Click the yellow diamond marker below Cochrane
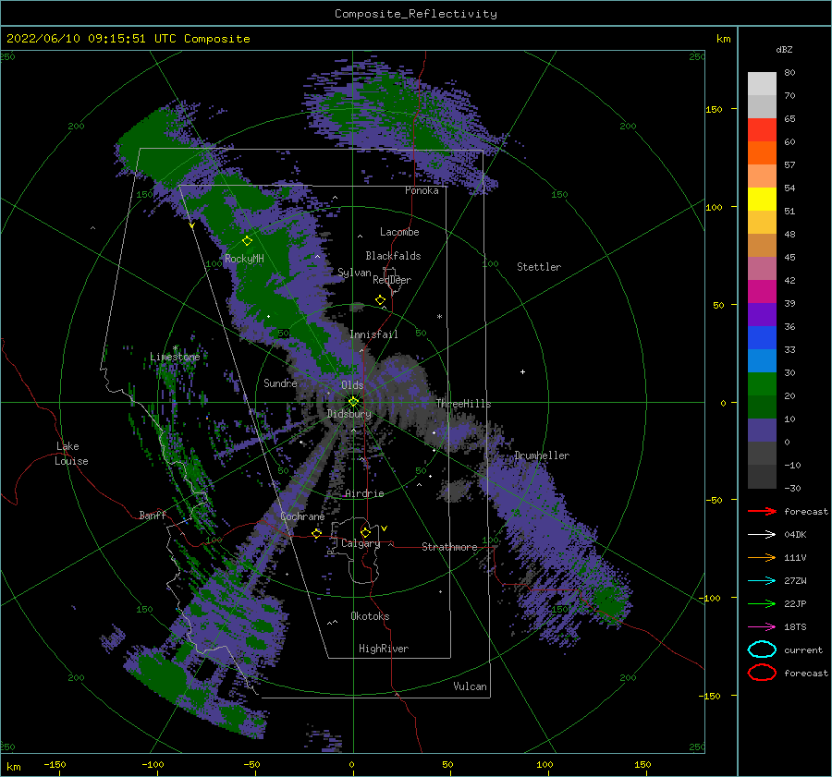Screen dimensions: 832x777 316,533
